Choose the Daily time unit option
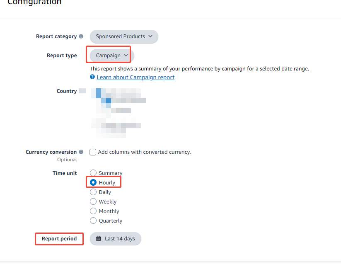 (93, 192)
